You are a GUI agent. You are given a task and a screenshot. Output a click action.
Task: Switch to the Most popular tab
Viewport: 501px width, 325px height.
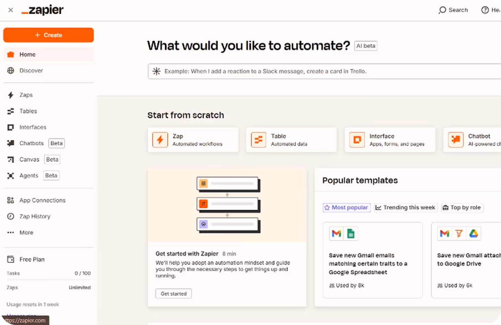(x=347, y=207)
